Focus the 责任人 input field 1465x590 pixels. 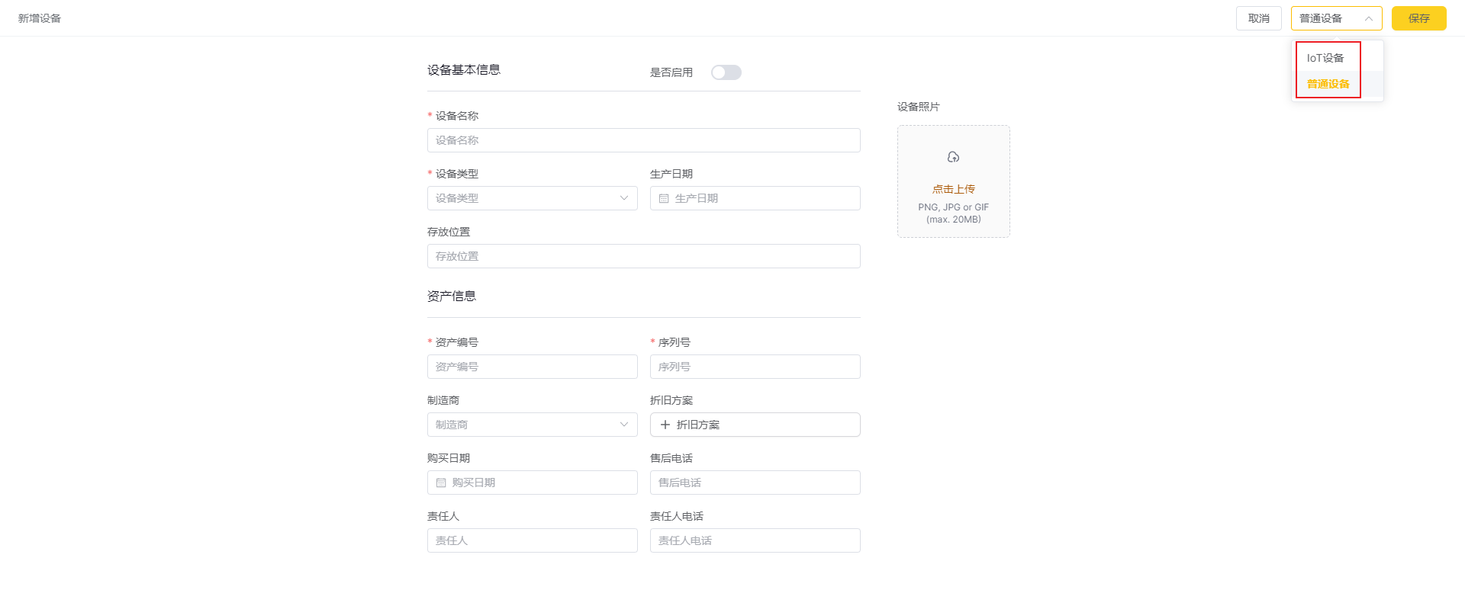533,540
